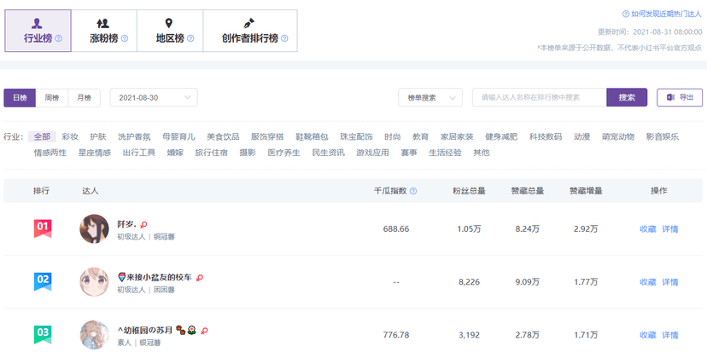Click the help icon next to 涨粉榜
707x358 pixels.
[x=125, y=38]
